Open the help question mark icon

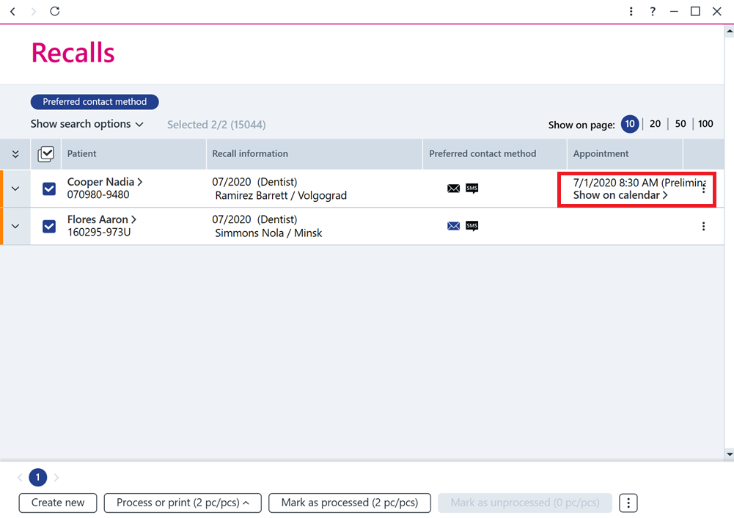pos(653,11)
